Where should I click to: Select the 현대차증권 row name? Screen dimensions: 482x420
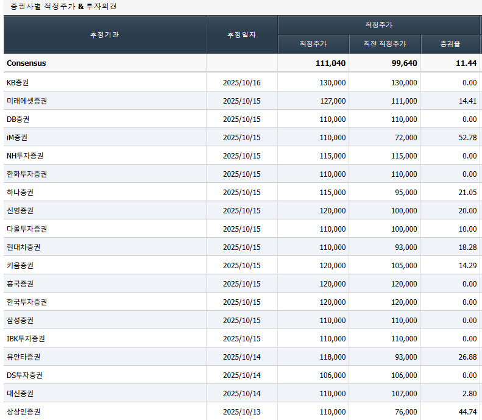[x=23, y=247]
